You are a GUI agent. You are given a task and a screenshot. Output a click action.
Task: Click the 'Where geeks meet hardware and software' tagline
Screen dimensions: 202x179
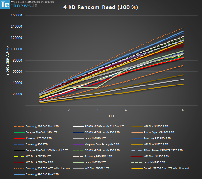(x=32, y=2)
